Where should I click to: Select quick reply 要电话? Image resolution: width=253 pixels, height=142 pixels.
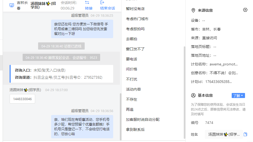[x=132, y=59]
